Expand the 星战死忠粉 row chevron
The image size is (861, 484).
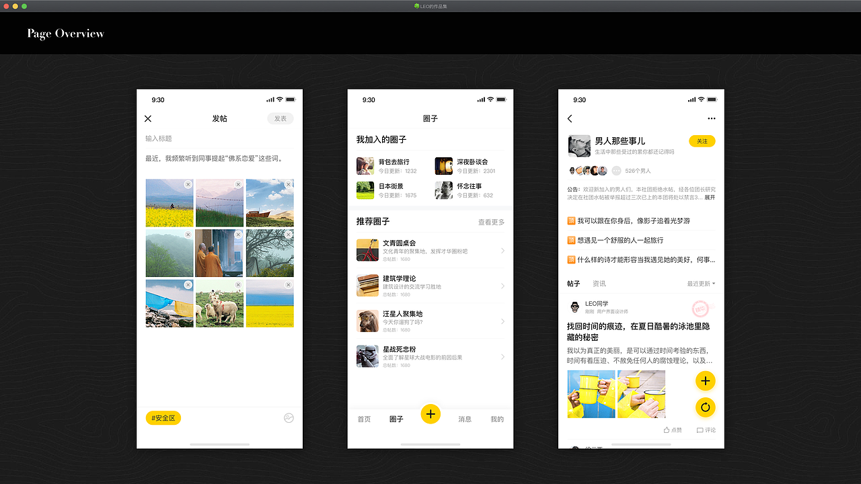(502, 356)
